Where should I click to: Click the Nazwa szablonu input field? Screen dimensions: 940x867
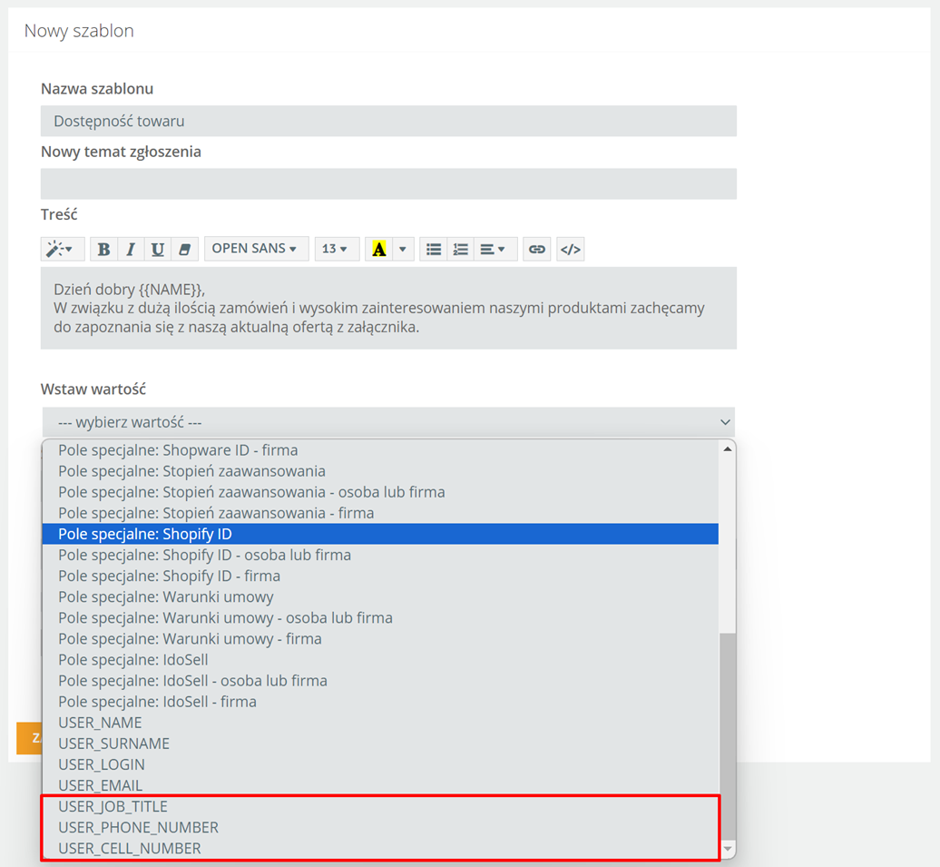[388, 121]
